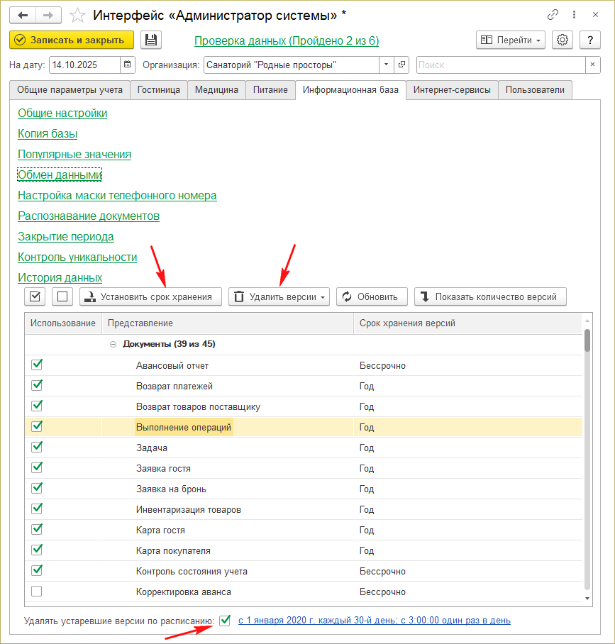The height and width of the screenshot is (644, 615).
Task: Click check-all icon above versions table
Action: 36,296
